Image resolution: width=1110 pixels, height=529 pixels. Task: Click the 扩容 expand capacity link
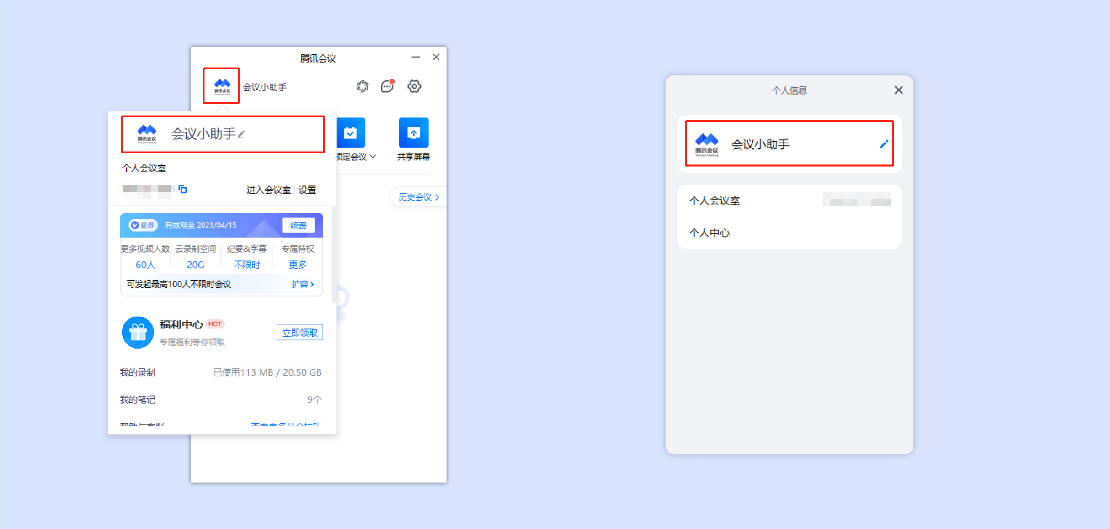pos(303,284)
